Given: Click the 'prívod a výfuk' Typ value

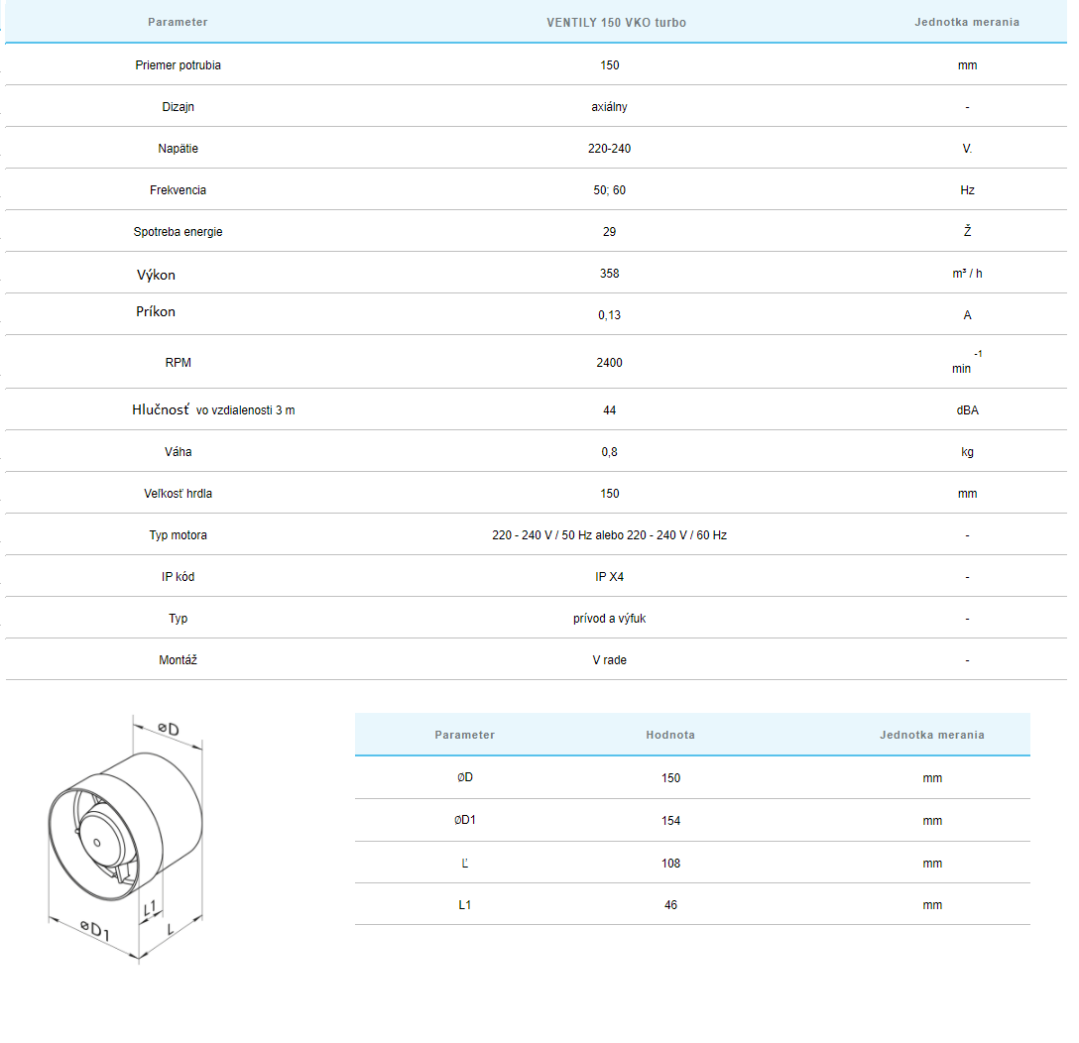Looking at the screenshot, I should pos(609,619).
